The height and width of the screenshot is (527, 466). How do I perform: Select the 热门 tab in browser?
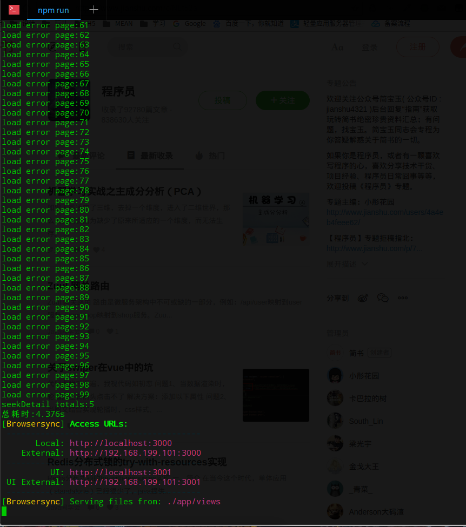210,156
